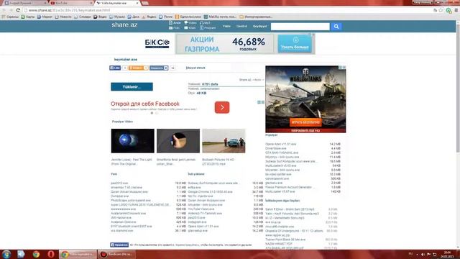Open YouTube Views.exe in İndi yüklənir list
Image resolution: width=460 pixels, height=259 pixels.
pyautogui.click(x=201, y=209)
